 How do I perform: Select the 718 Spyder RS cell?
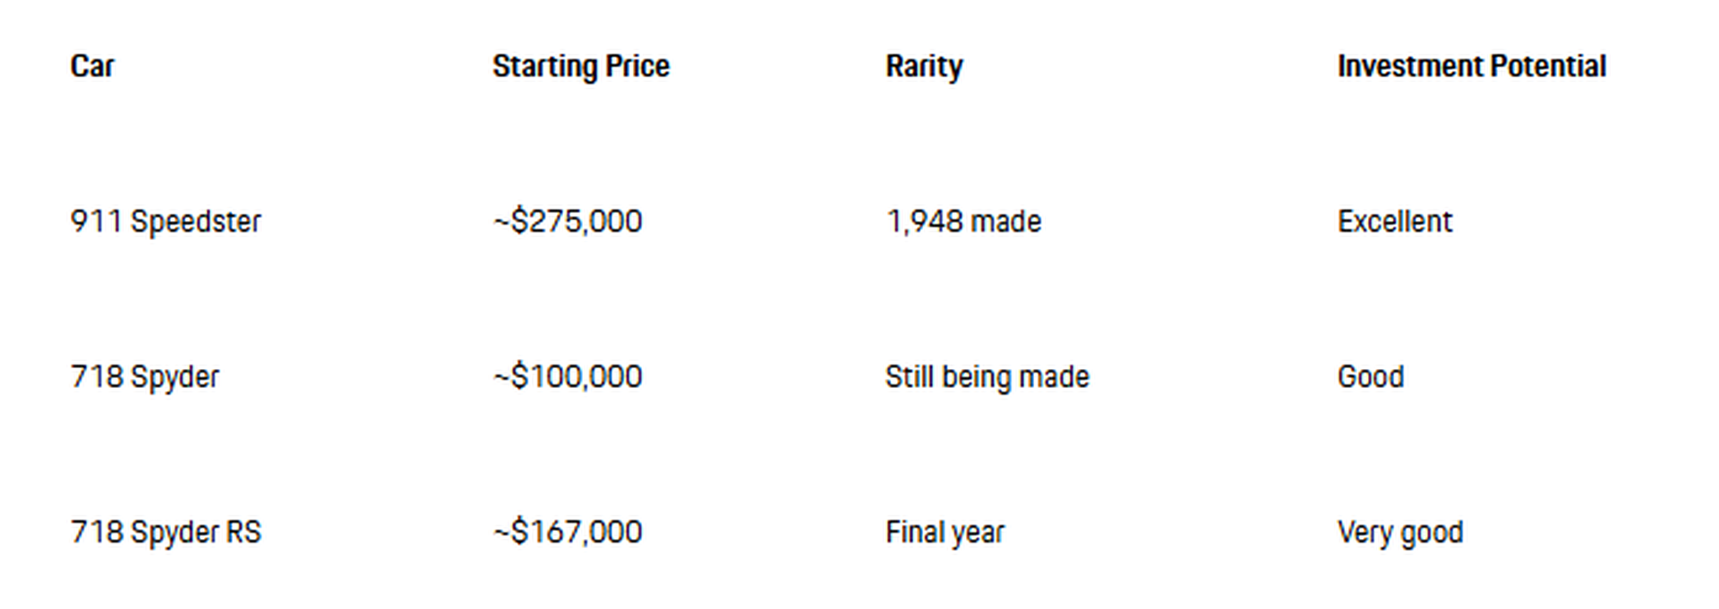pyautogui.click(x=166, y=532)
